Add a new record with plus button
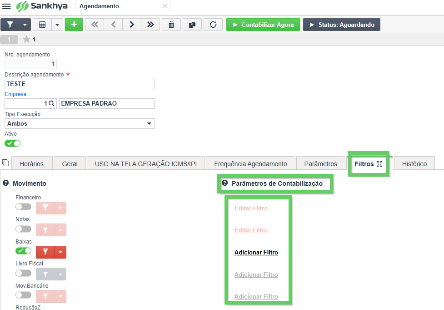 point(74,25)
